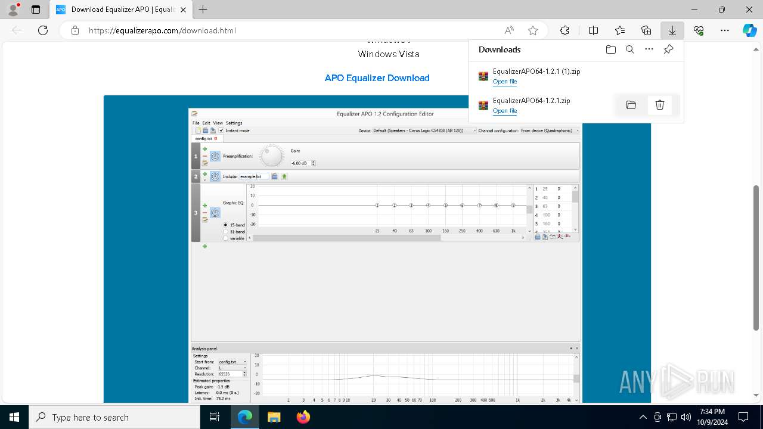
Task: Open more options in Downloads panel
Action: pos(649,49)
